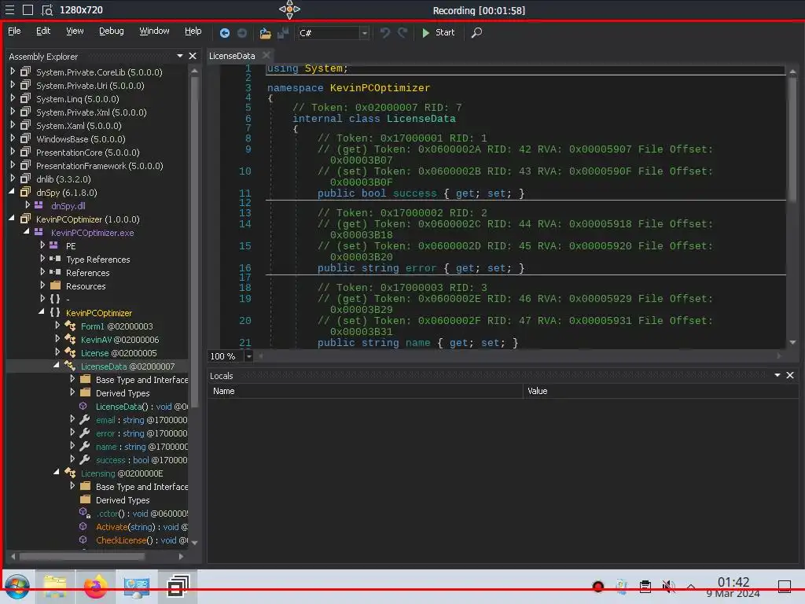Click the Activate(string) method icon
This screenshot has height=604, width=805.
click(83, 526)
